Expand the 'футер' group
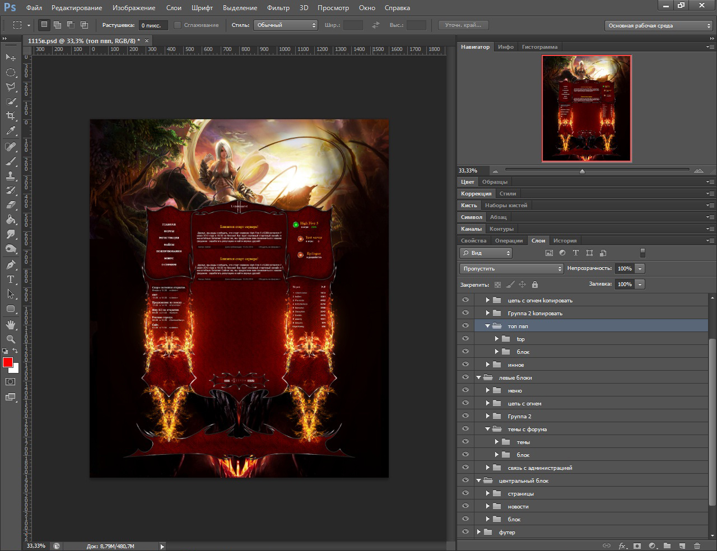 [x=479, y=532]
